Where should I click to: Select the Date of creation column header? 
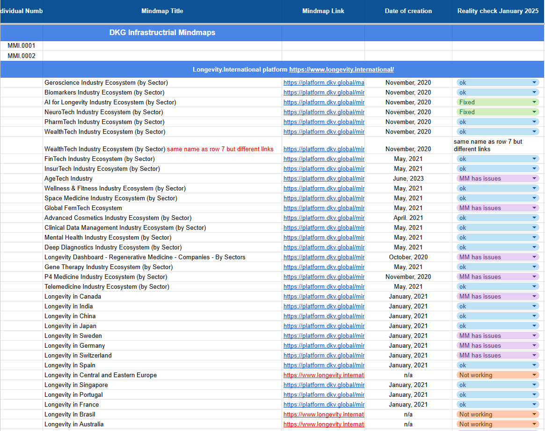tap(408, 11)
